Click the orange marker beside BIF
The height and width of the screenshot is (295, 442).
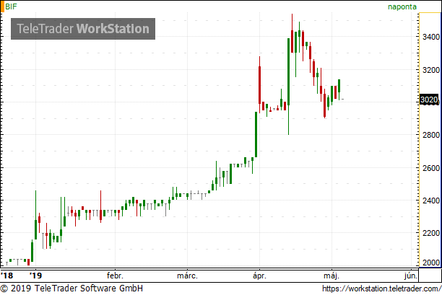(x=2, y=6)
